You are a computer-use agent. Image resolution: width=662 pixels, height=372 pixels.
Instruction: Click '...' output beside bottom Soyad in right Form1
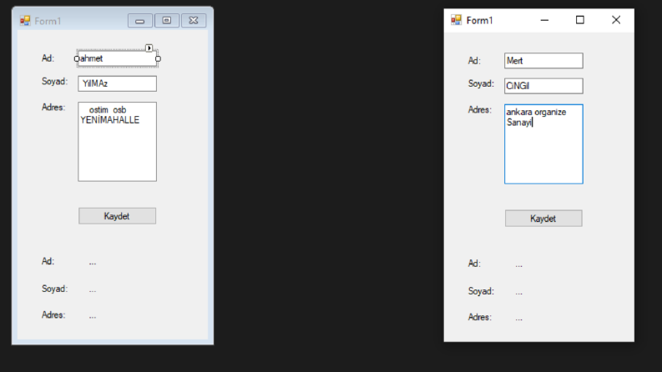click(x=519, y=292)
